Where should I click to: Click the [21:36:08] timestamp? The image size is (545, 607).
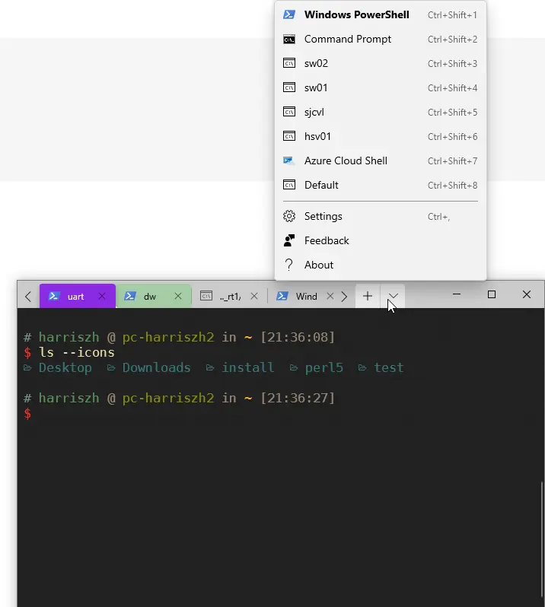click(298, 337)
